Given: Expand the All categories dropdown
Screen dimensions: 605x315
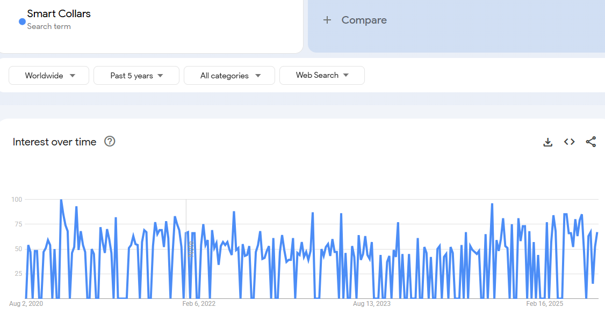Looking at the screenshot, I should (x=229, y=76).
